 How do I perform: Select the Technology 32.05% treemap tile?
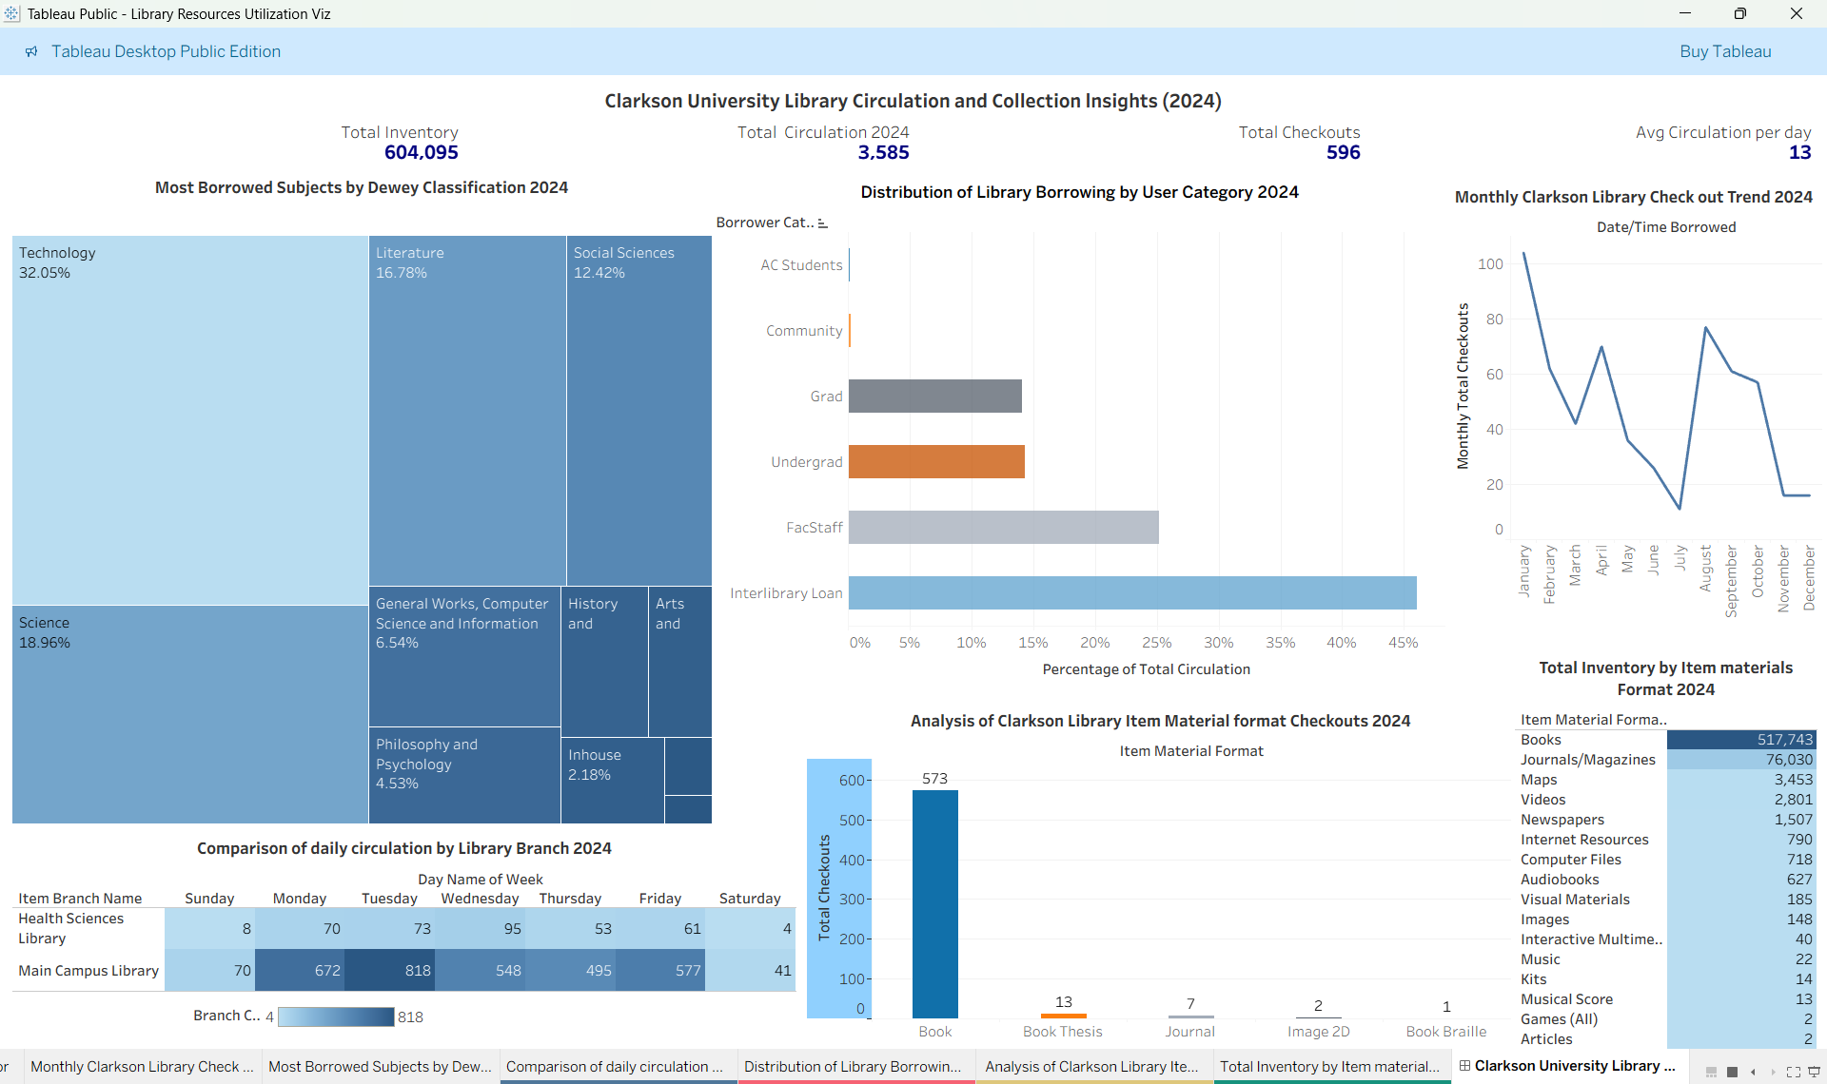point(190,420)
